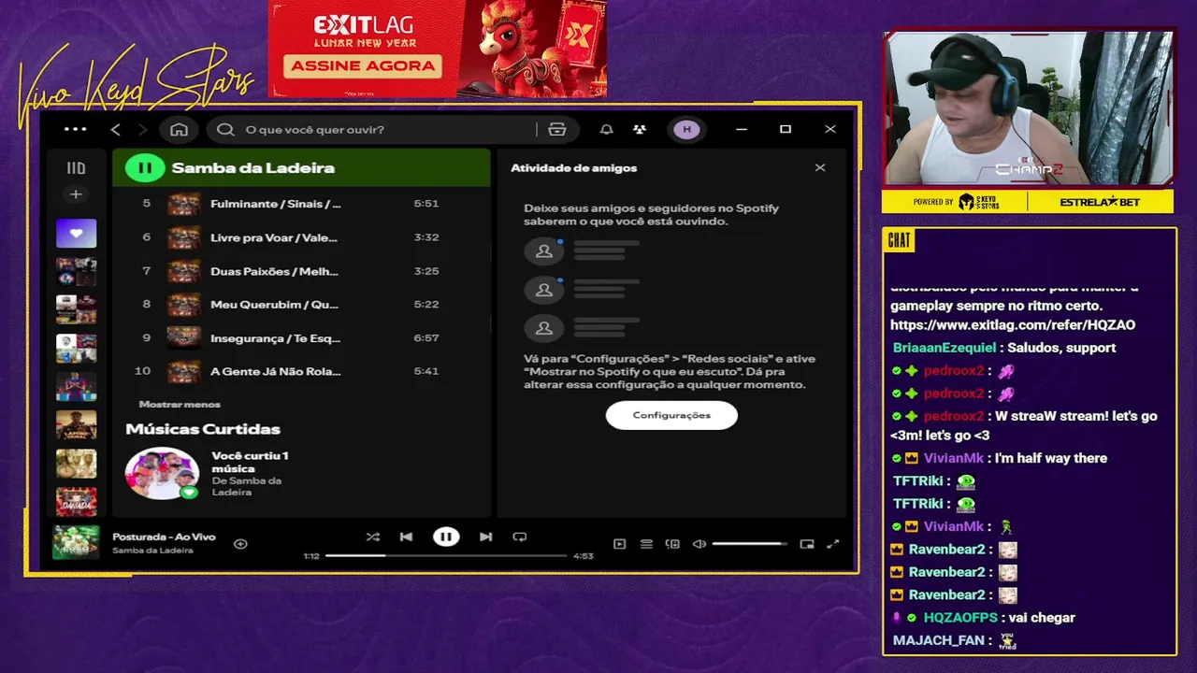The width and height of the screenshot is (1197, 673).
Task: Open the ExitLag 'Assine Agora' banner
Action: (x=363, y=66)
